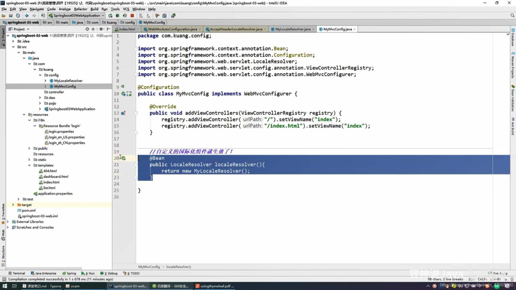Image resolution: width=516 pixels, height=290 pixels.
Task: Expand the target folder
Action: [x=13, y=205]
